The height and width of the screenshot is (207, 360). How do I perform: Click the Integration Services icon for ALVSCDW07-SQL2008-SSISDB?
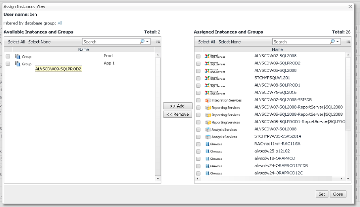point(208,100)
